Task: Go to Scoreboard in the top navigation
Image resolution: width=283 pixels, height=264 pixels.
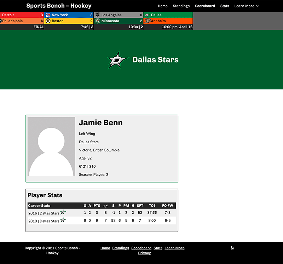Action: (205, 6)
